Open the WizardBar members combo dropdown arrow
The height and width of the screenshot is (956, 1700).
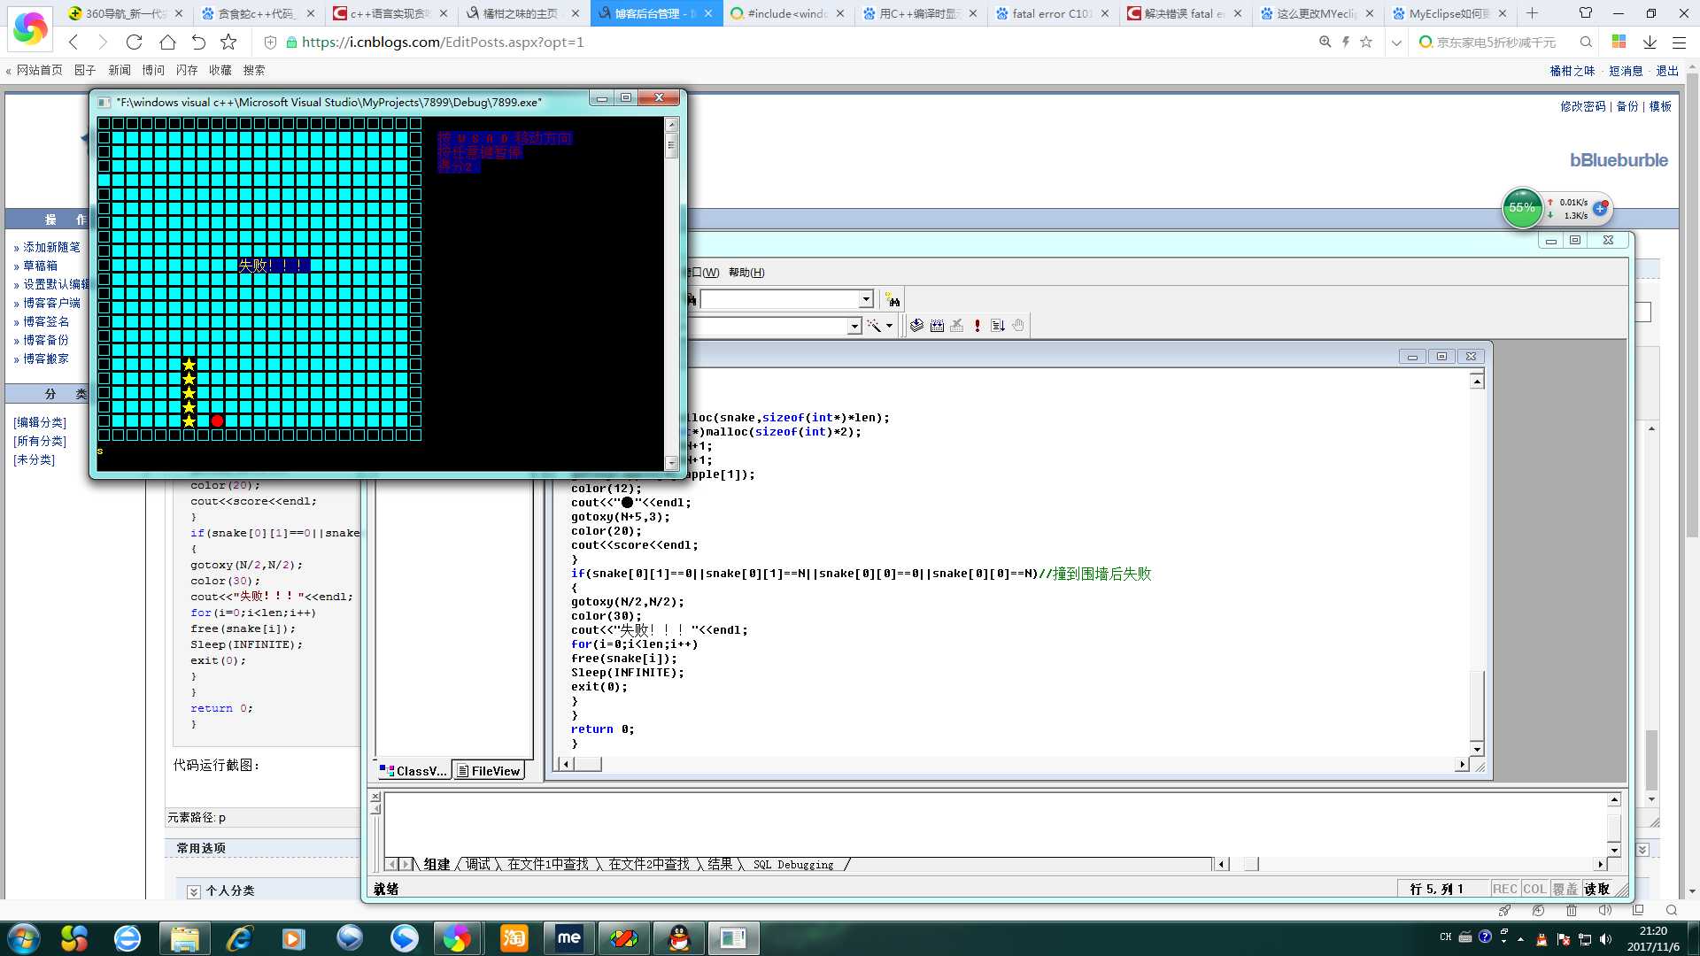coord(854,326)
